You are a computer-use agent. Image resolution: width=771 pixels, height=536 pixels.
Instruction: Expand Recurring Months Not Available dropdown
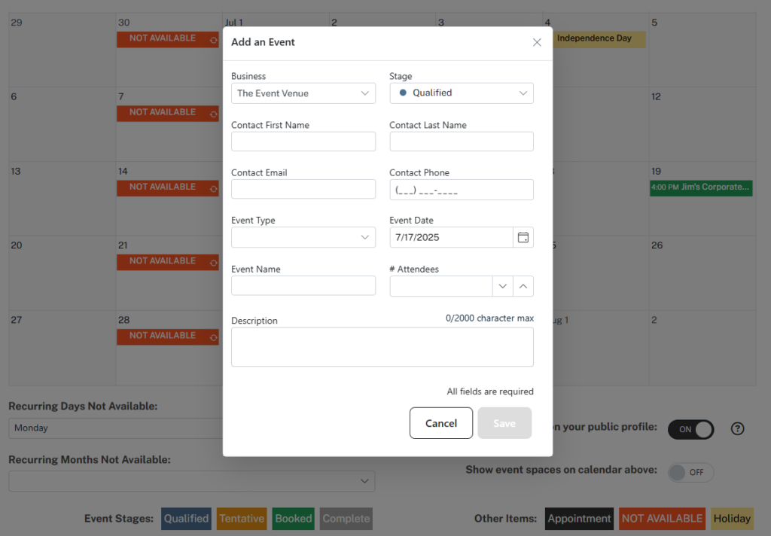click(192, 481)
